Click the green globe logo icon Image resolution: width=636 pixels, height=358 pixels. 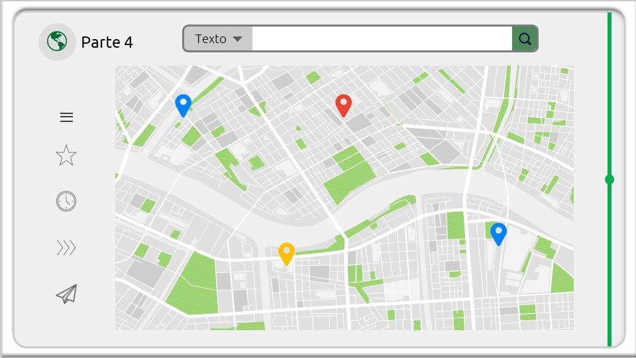click(x=57, y=42)
